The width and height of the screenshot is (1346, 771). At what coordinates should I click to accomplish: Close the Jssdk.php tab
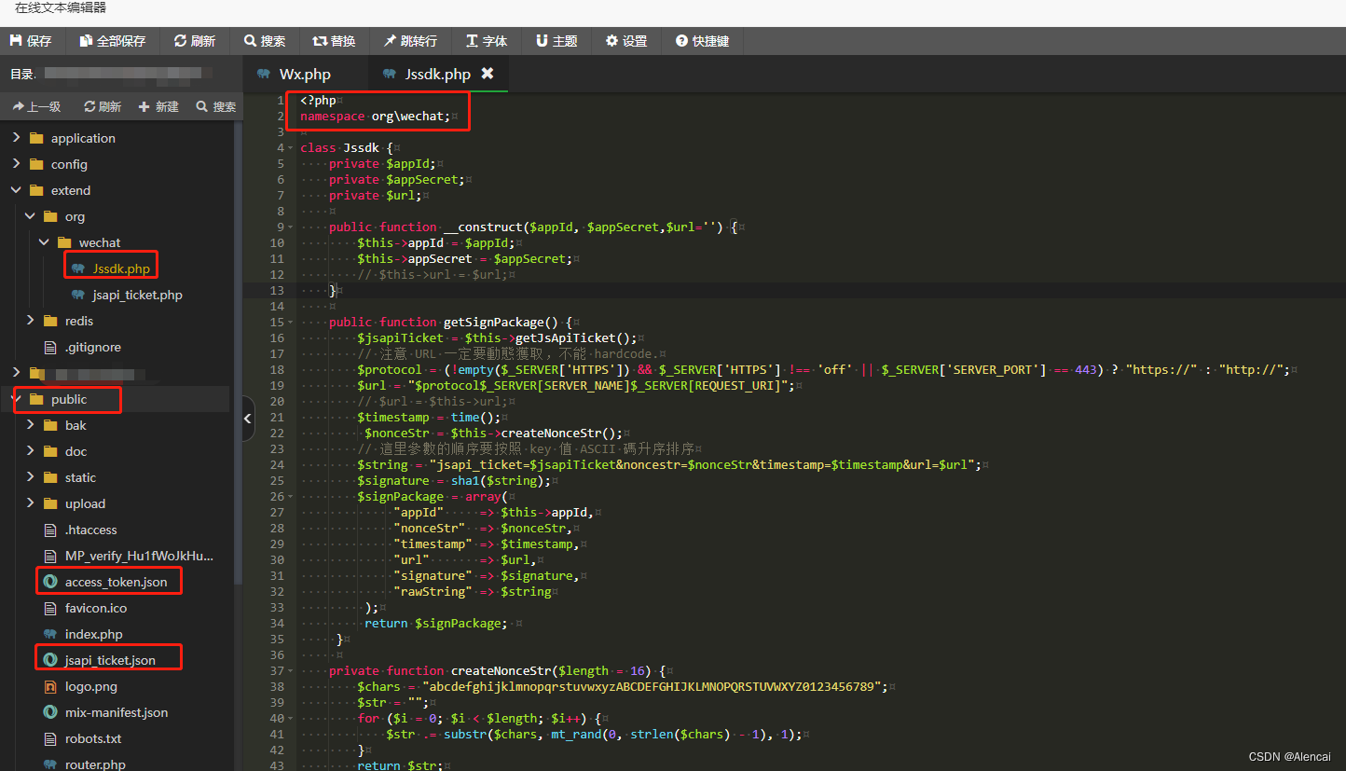[487, 74]
